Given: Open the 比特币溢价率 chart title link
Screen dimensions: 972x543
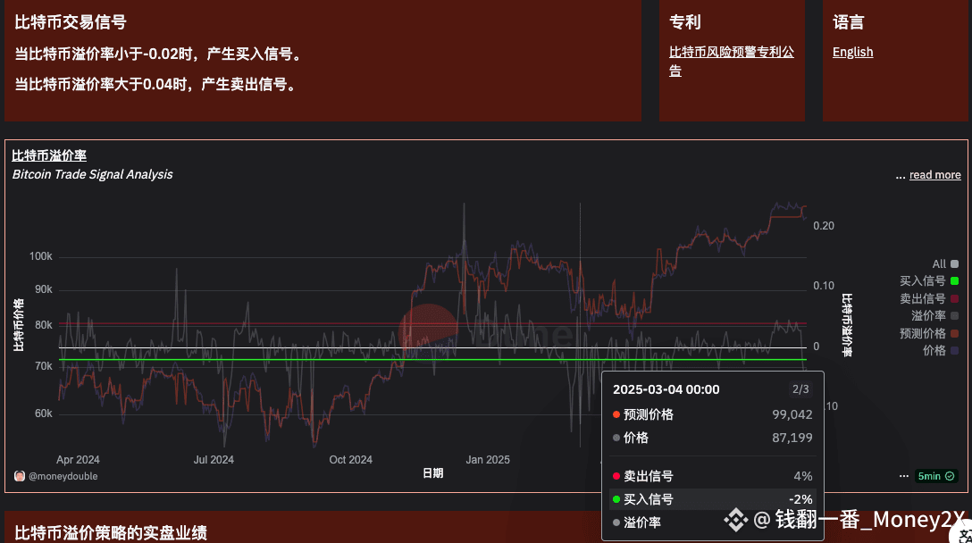Looking at the screenshot, I should [49, 155].
